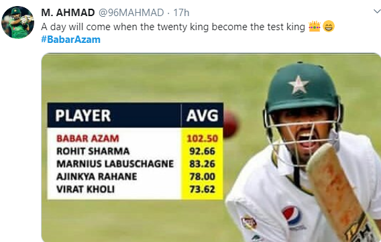
Task: Expand the tweet options chevron menu
Action: (377, 11)
